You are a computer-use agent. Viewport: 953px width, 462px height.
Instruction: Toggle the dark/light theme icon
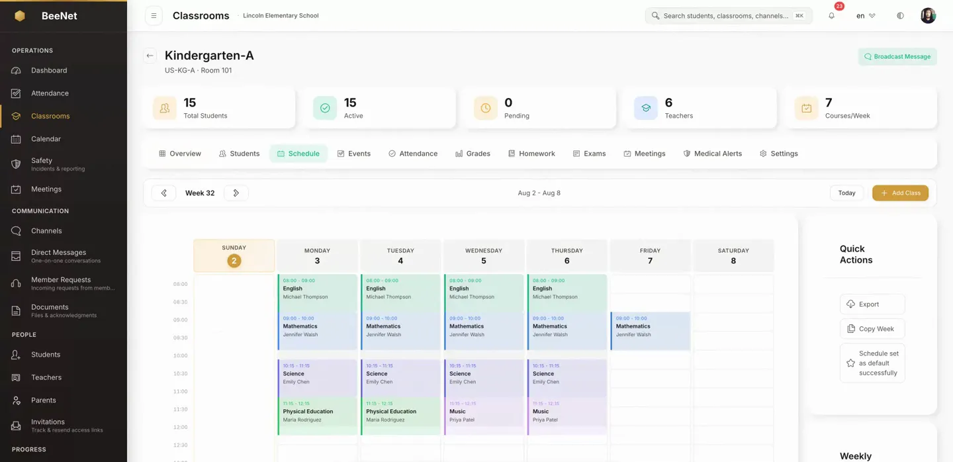click(900, 16)
